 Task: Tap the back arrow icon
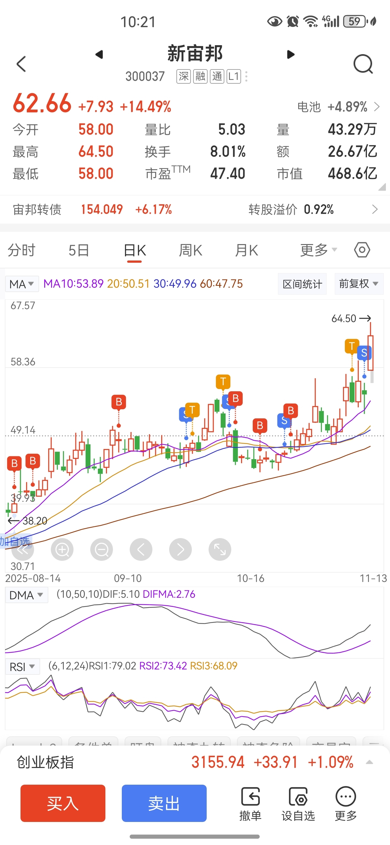tap(21, 64)
